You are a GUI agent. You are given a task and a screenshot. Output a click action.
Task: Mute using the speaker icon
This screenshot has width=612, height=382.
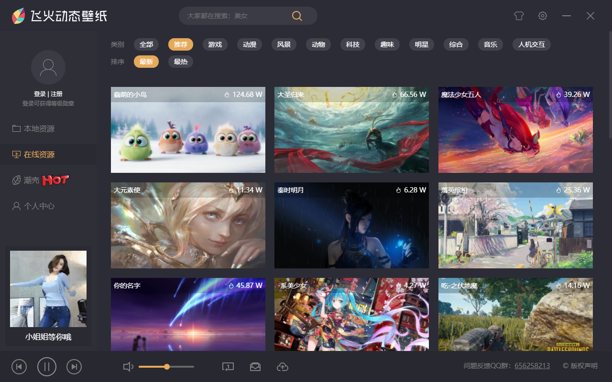tap(128, 367)
